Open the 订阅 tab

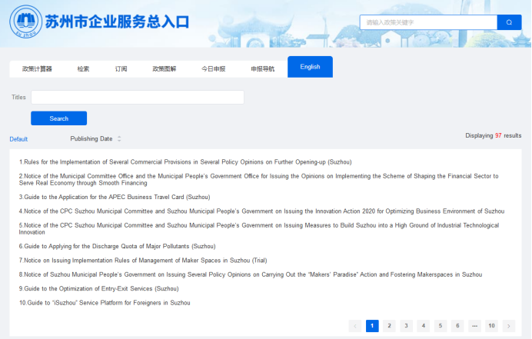121,69
